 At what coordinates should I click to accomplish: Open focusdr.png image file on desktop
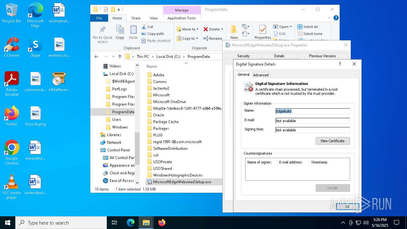click(x=35, y=116)
